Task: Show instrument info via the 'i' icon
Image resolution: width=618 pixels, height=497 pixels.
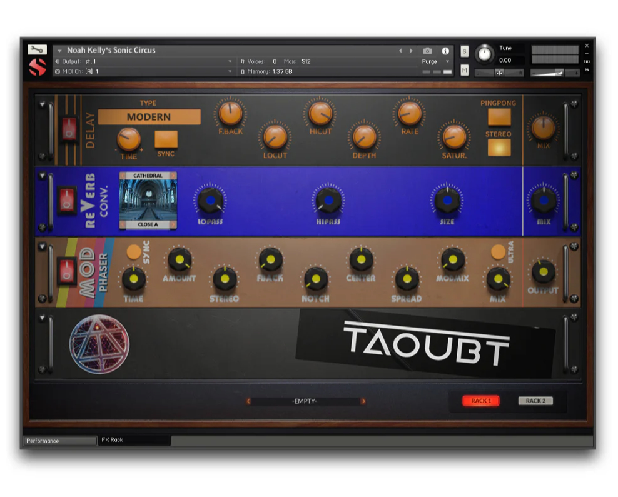Action: (x=445, y=51)
